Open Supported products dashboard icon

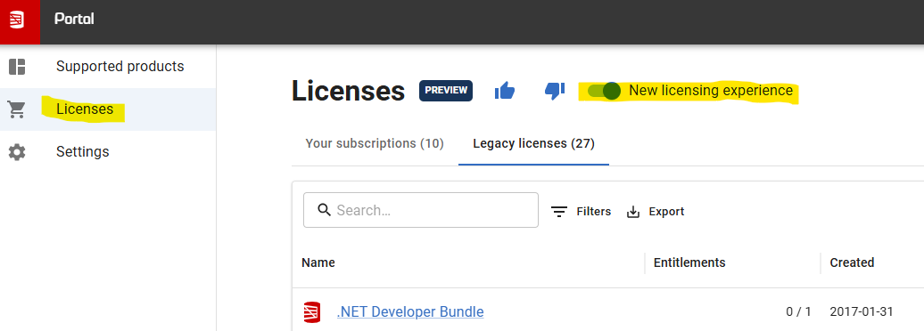17,67
